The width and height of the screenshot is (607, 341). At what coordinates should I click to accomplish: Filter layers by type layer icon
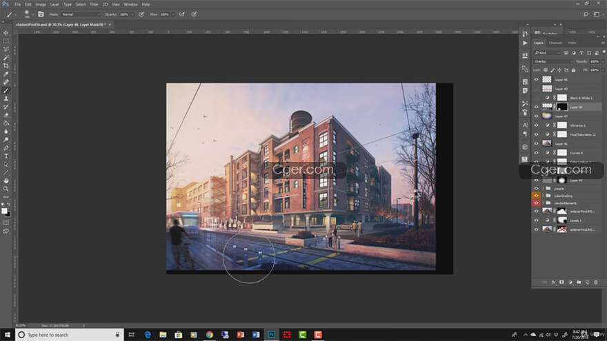[x=581, y=52]
